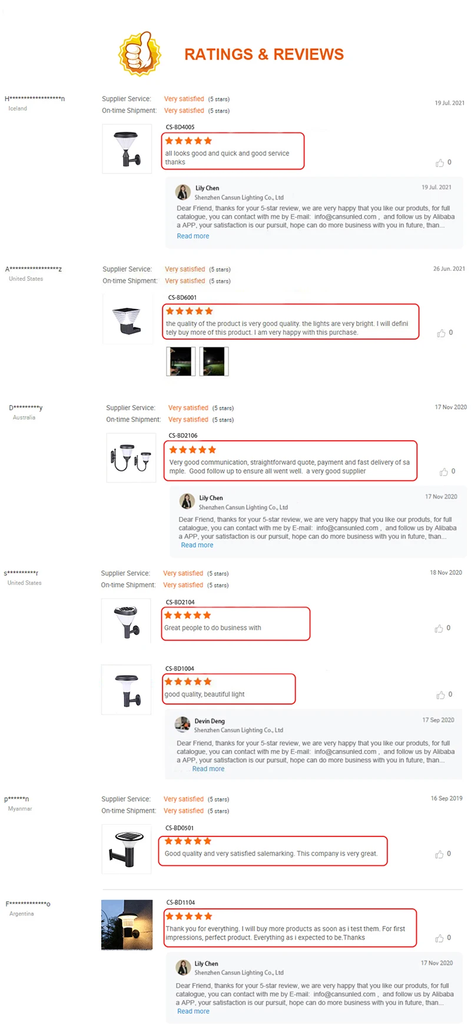Screen dimensions: 471x1036
Task: Open CS-BD1104 wall lamp product photo
Action: (127, 925)
